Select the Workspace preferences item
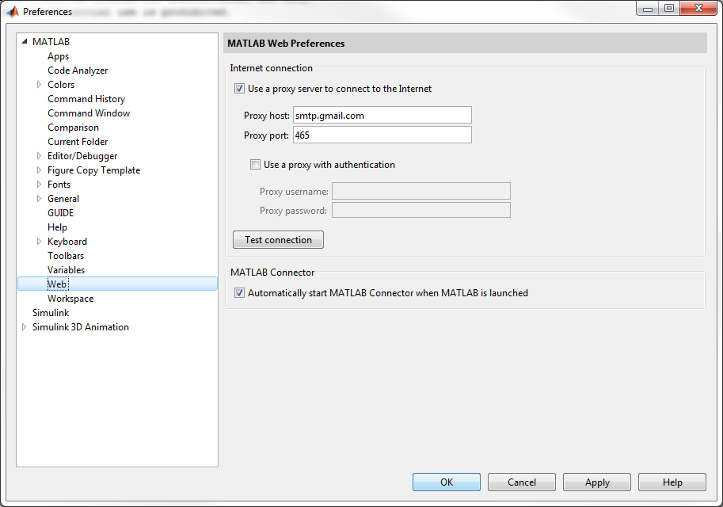 click(x=70, y=299)
